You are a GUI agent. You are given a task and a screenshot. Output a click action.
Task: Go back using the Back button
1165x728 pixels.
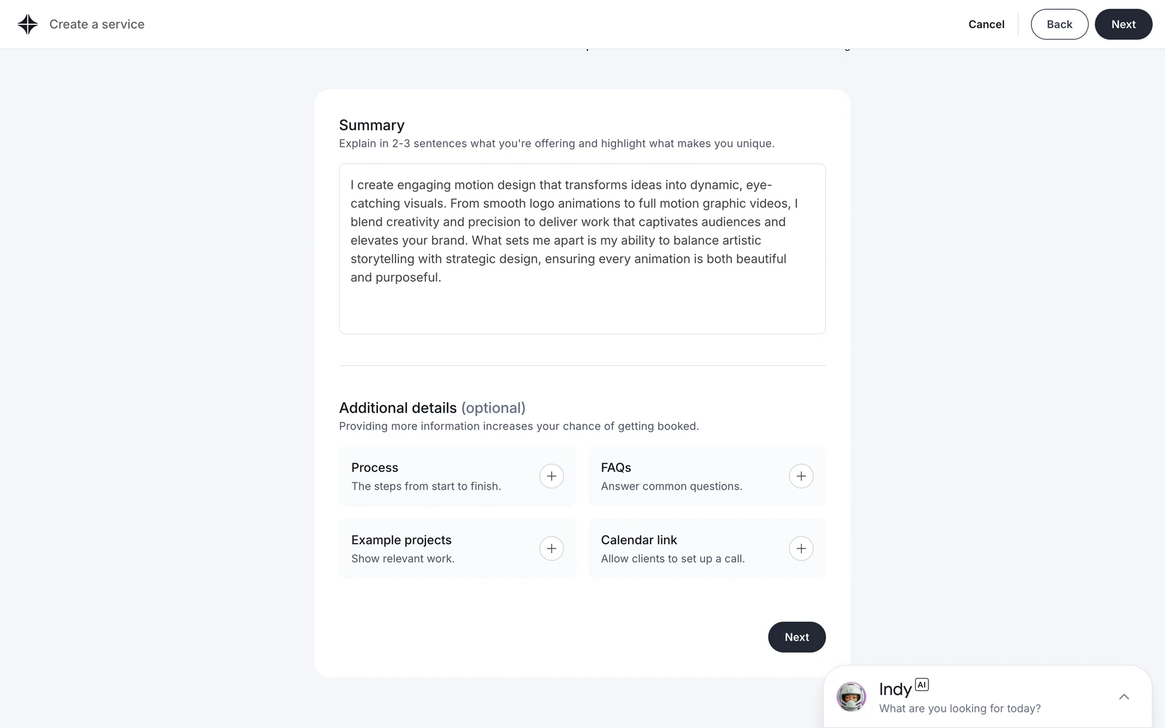coord(1059,24)
